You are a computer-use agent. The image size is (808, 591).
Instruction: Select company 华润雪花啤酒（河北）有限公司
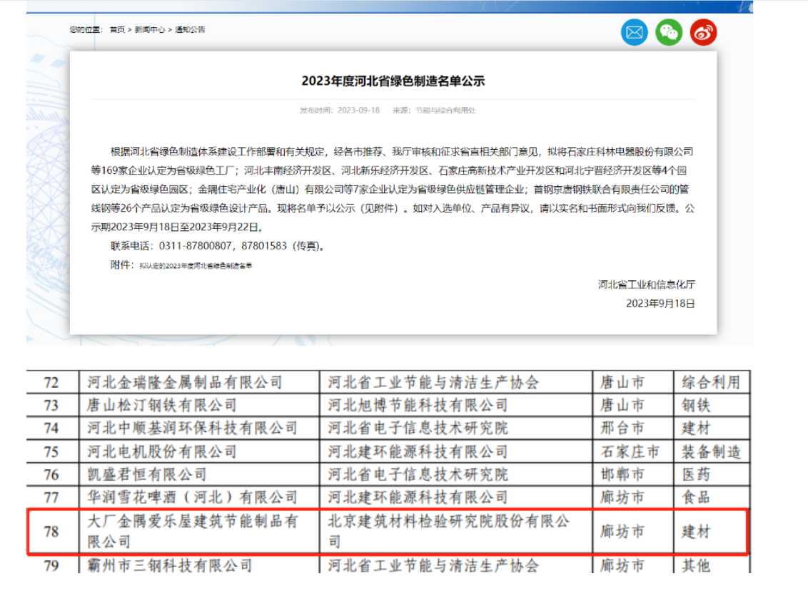(x=199, y=498)
